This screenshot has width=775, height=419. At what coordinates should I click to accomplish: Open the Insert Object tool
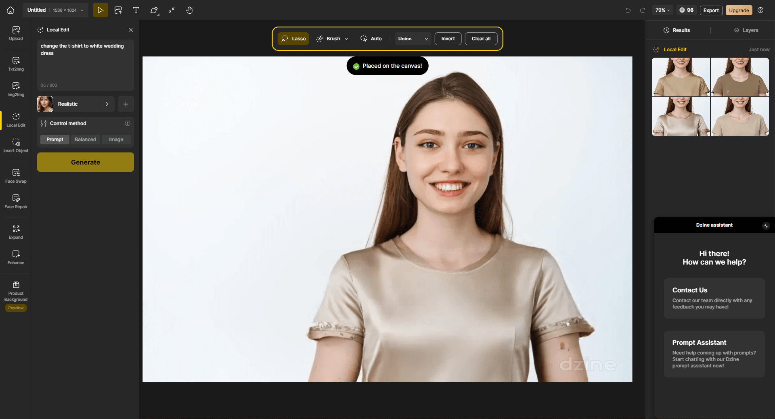click(x=16, y=145)
